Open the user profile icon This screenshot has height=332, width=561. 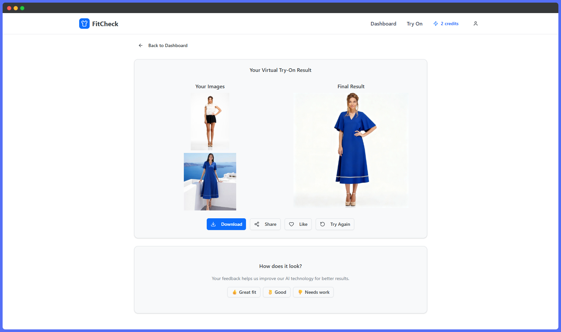click(475, 24)
